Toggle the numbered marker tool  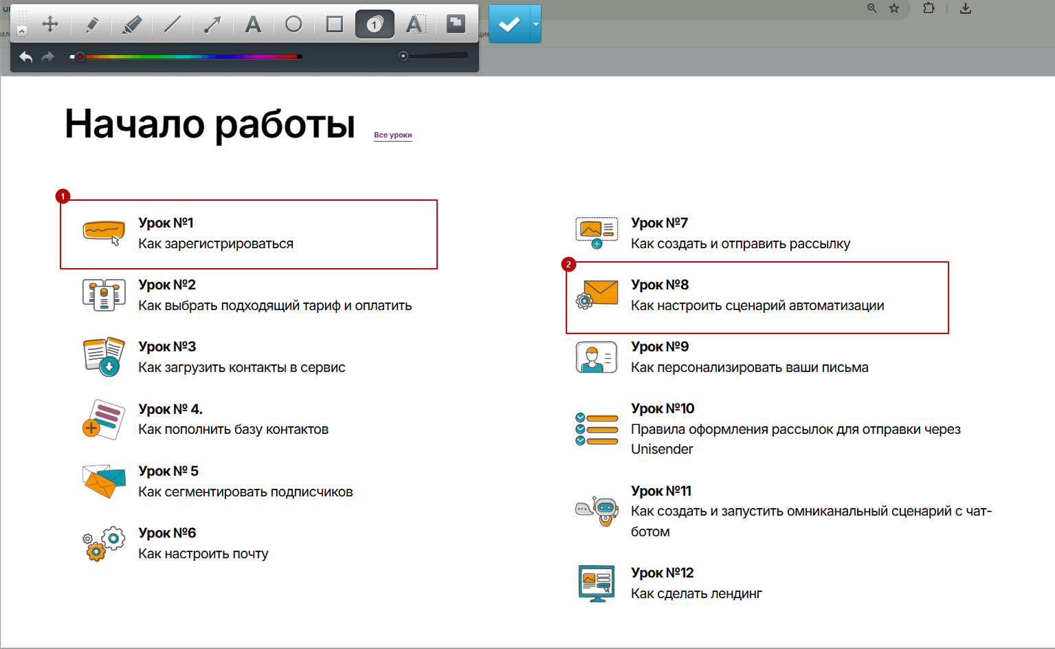(x=375, y=24)
